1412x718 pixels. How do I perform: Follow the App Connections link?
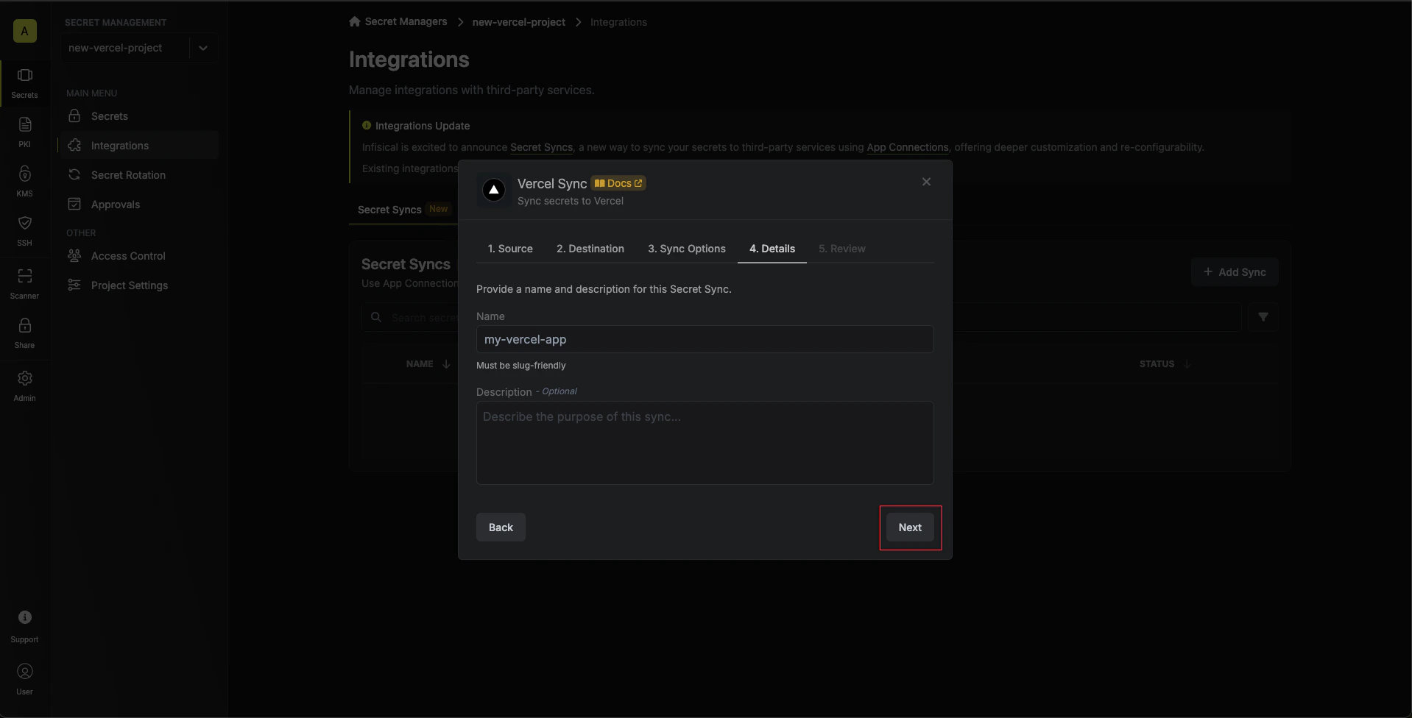tap(907, 147)
